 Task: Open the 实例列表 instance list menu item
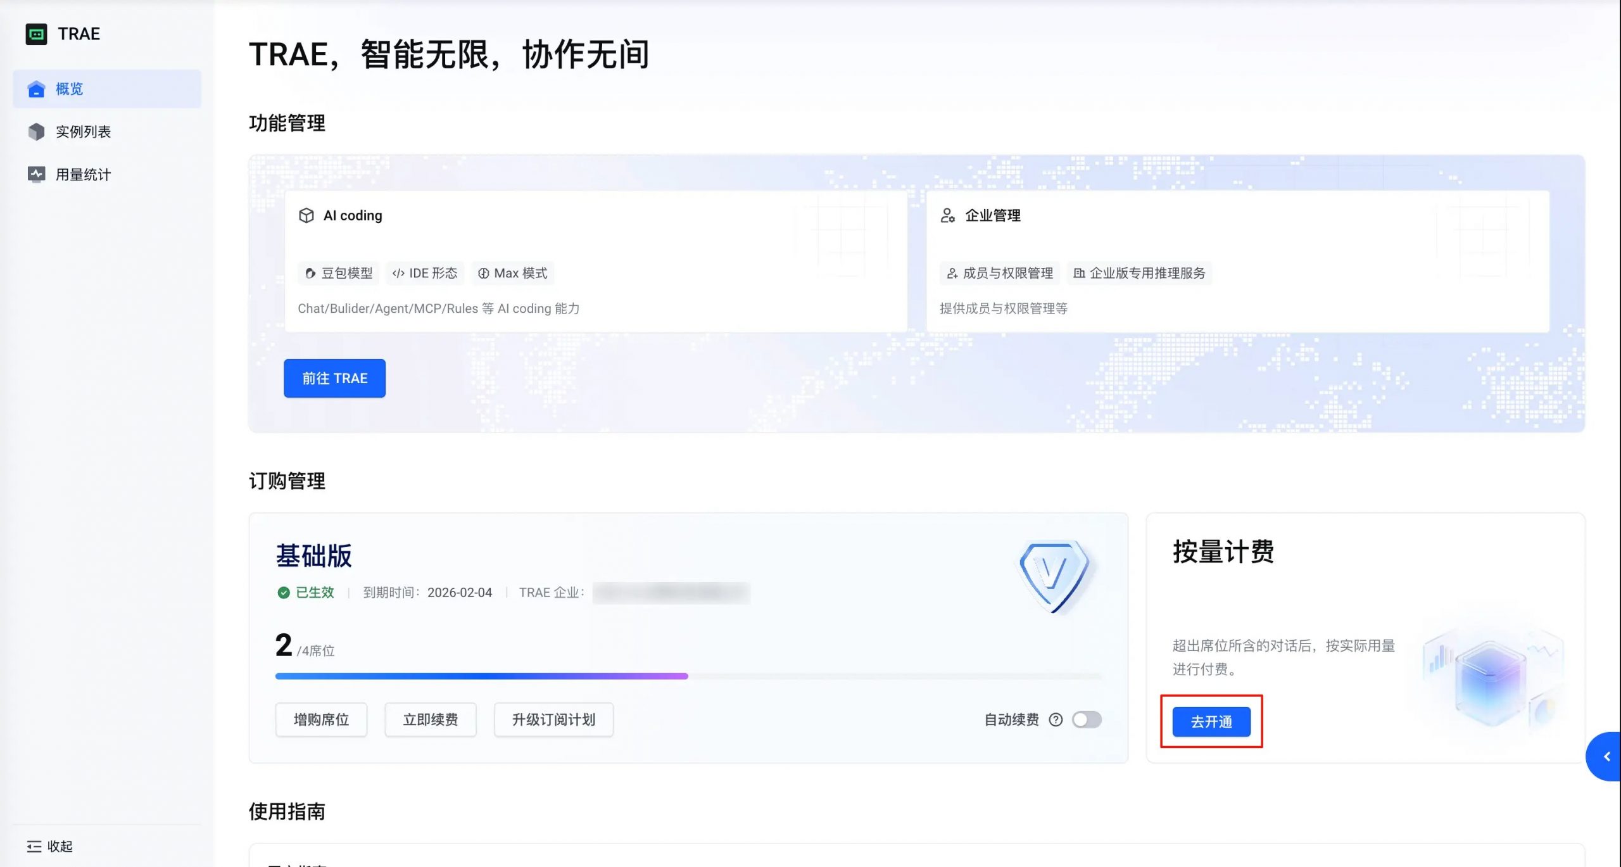(107, 132)
